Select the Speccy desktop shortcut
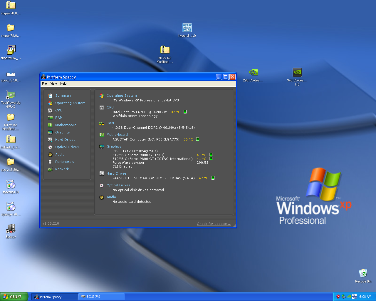This screenshot has height=301, width=376. tap(11, 231)
